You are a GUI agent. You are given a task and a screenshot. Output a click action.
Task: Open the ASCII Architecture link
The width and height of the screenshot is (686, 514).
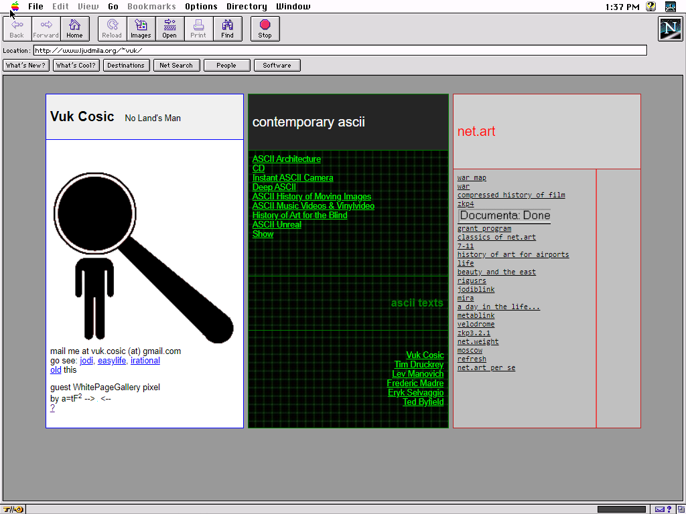pos(286,159)
